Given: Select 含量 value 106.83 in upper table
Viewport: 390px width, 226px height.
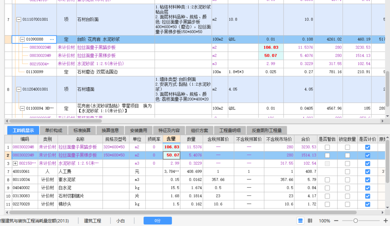Looking at the screenshot, I should click(271, 47).
